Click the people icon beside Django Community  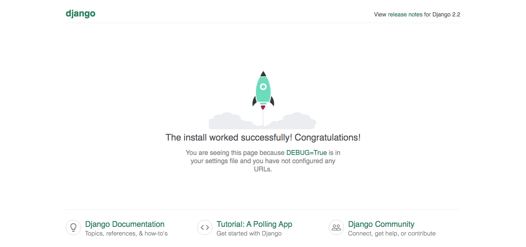(x=336, y=227)
